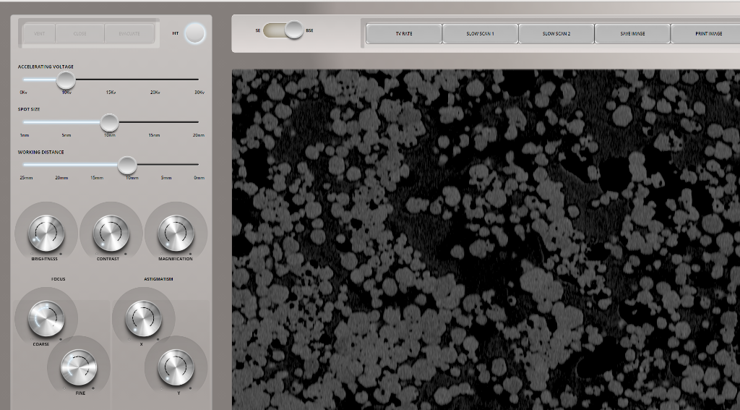
Task: Click the SAVE IMAGE button
Action: [632, 33]
